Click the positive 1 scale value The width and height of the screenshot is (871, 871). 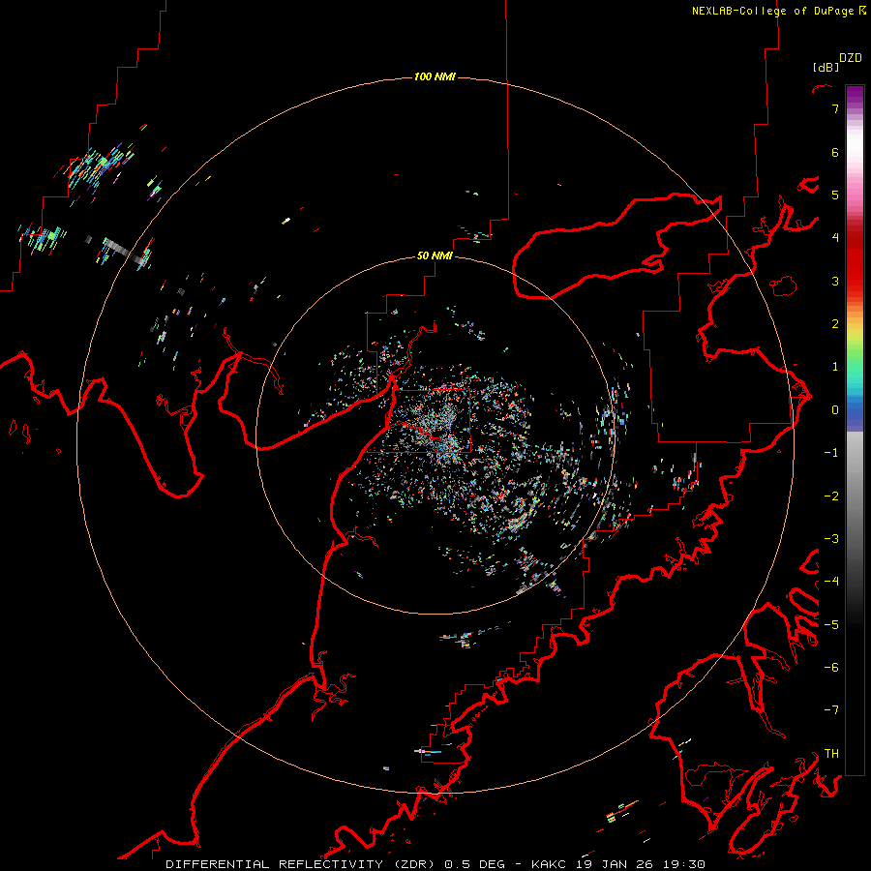coord(835,367)
